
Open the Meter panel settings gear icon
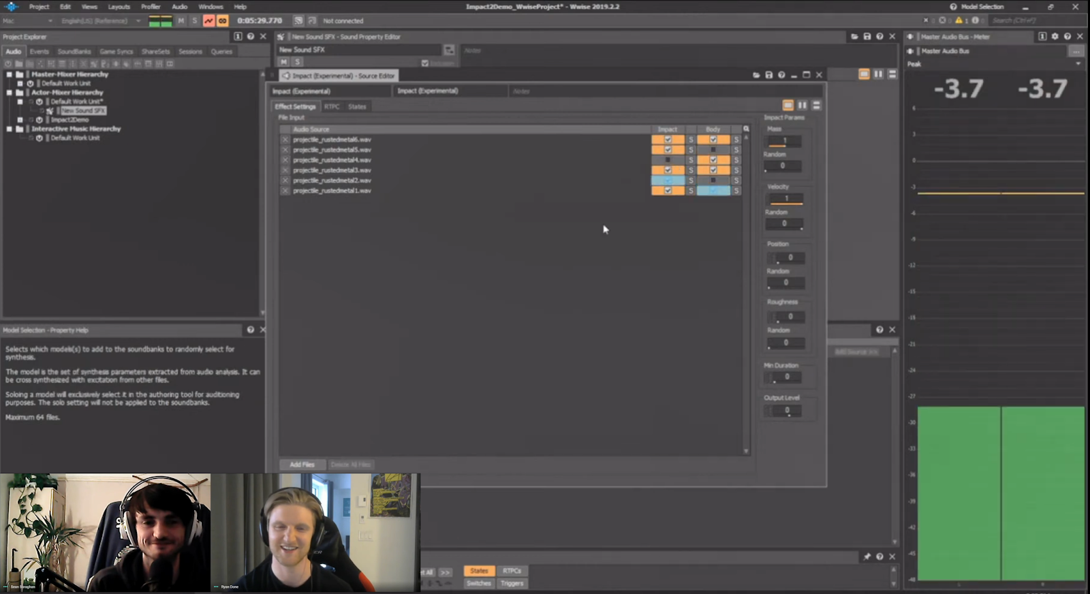(x=1055, y=37)
